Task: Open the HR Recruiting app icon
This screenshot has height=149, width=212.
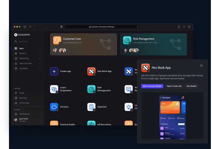Action: point(91,123)
